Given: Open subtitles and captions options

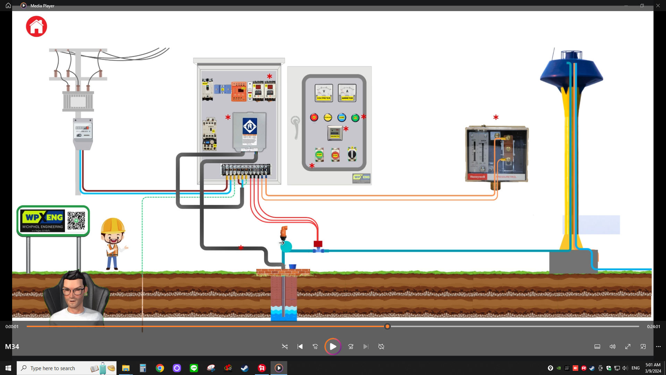Looking at the screenshot, I should (x=597, y=347).
